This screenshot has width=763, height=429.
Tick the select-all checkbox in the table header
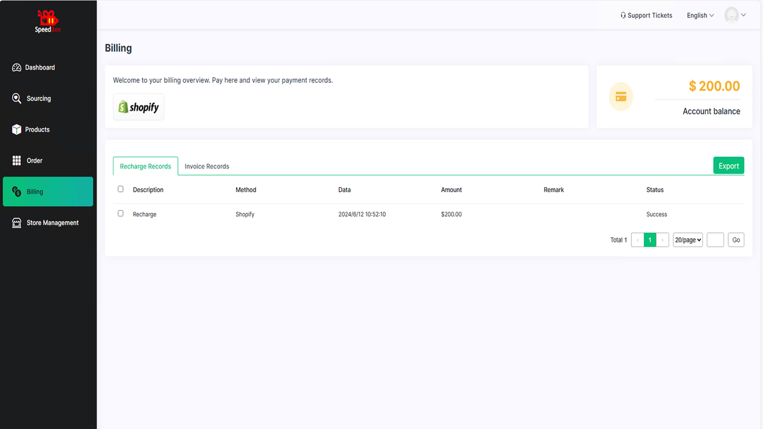coord(120,189)
